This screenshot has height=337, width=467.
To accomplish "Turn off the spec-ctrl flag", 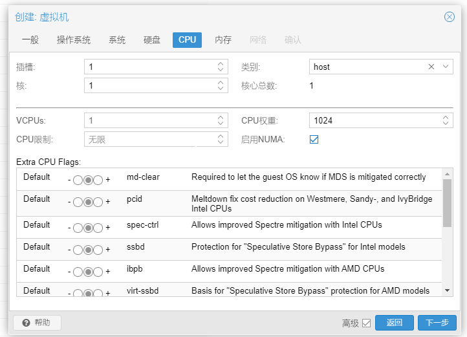I will (78, 228).
